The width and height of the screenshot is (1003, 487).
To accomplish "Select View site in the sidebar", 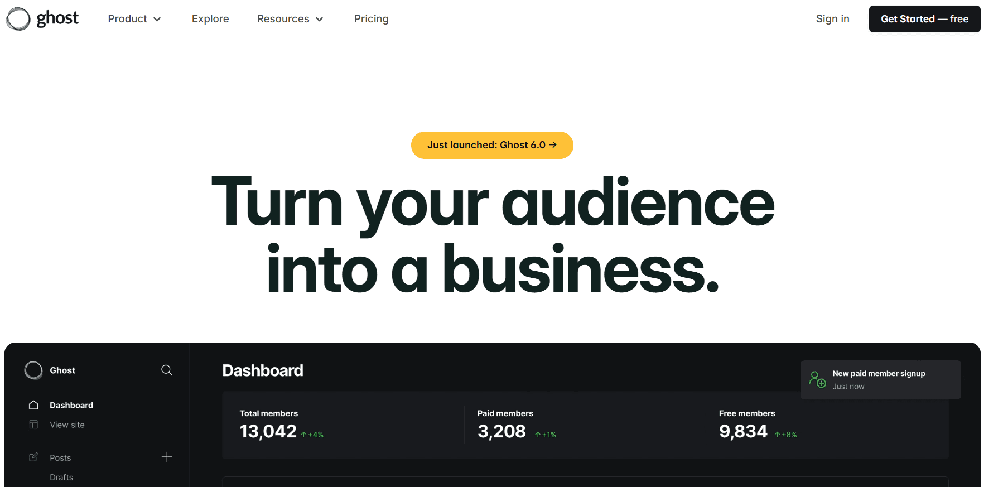I will [x=67, y=425].
